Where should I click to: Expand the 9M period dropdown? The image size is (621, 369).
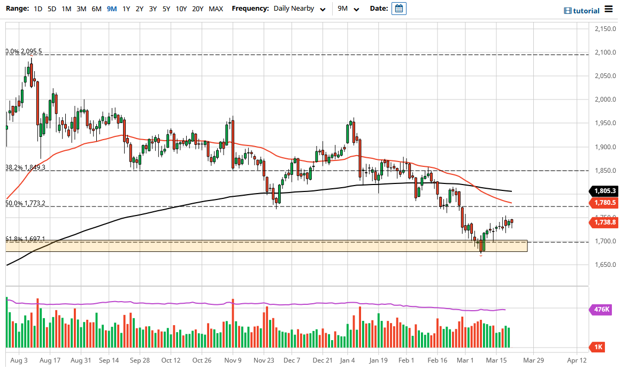(348, 9)
